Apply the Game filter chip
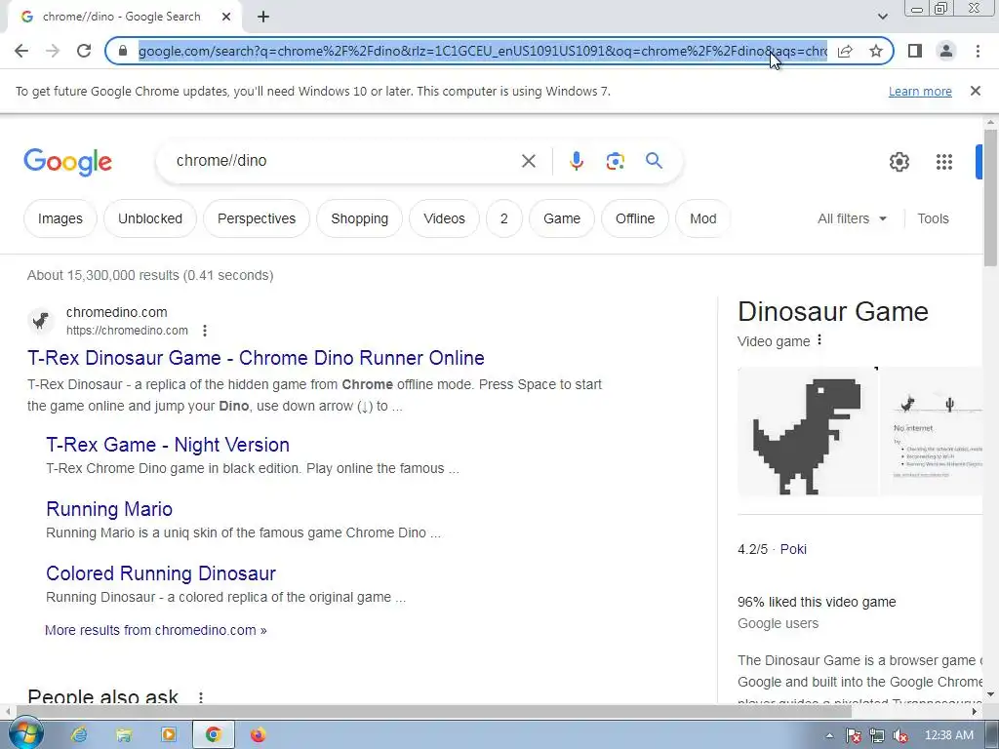 (561, 218)
